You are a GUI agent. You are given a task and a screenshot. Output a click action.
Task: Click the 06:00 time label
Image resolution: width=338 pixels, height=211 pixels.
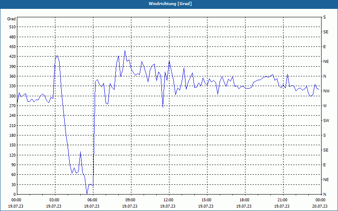(92, 200)
